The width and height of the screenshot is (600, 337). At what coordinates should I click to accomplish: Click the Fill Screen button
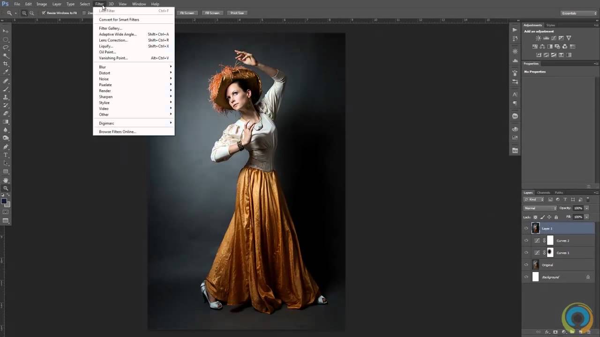coord(212,13)
